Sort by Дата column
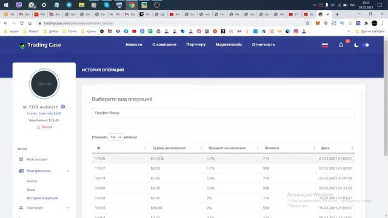The height and width of the screenshot is (218, 388). click(x=336, y=148)
